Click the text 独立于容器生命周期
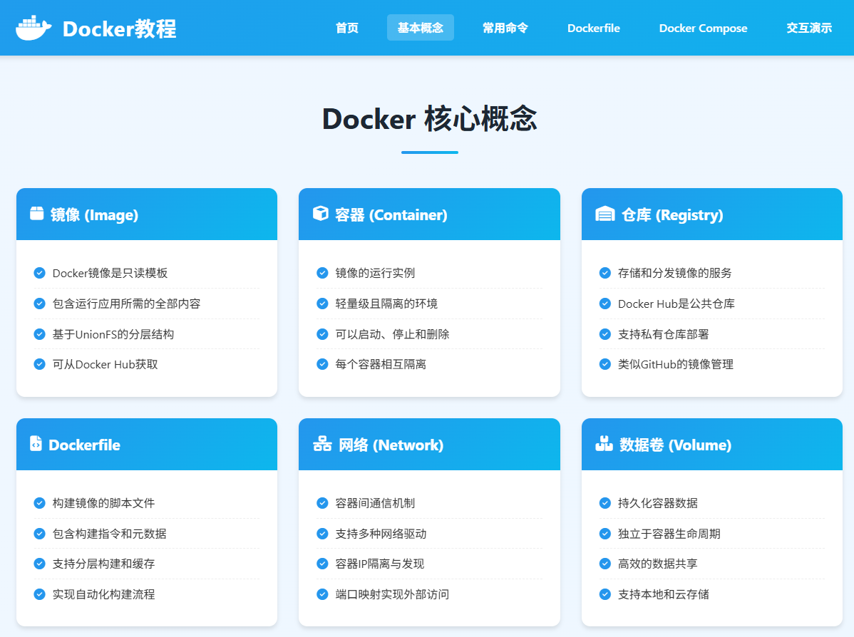The height and width of the screenshot is (637, 854). [x=669, y=534]
